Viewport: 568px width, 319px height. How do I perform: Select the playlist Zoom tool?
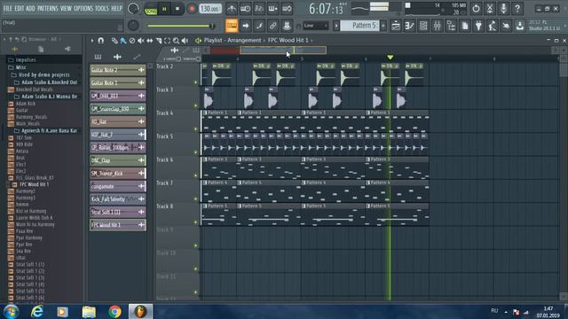[176, 41]
